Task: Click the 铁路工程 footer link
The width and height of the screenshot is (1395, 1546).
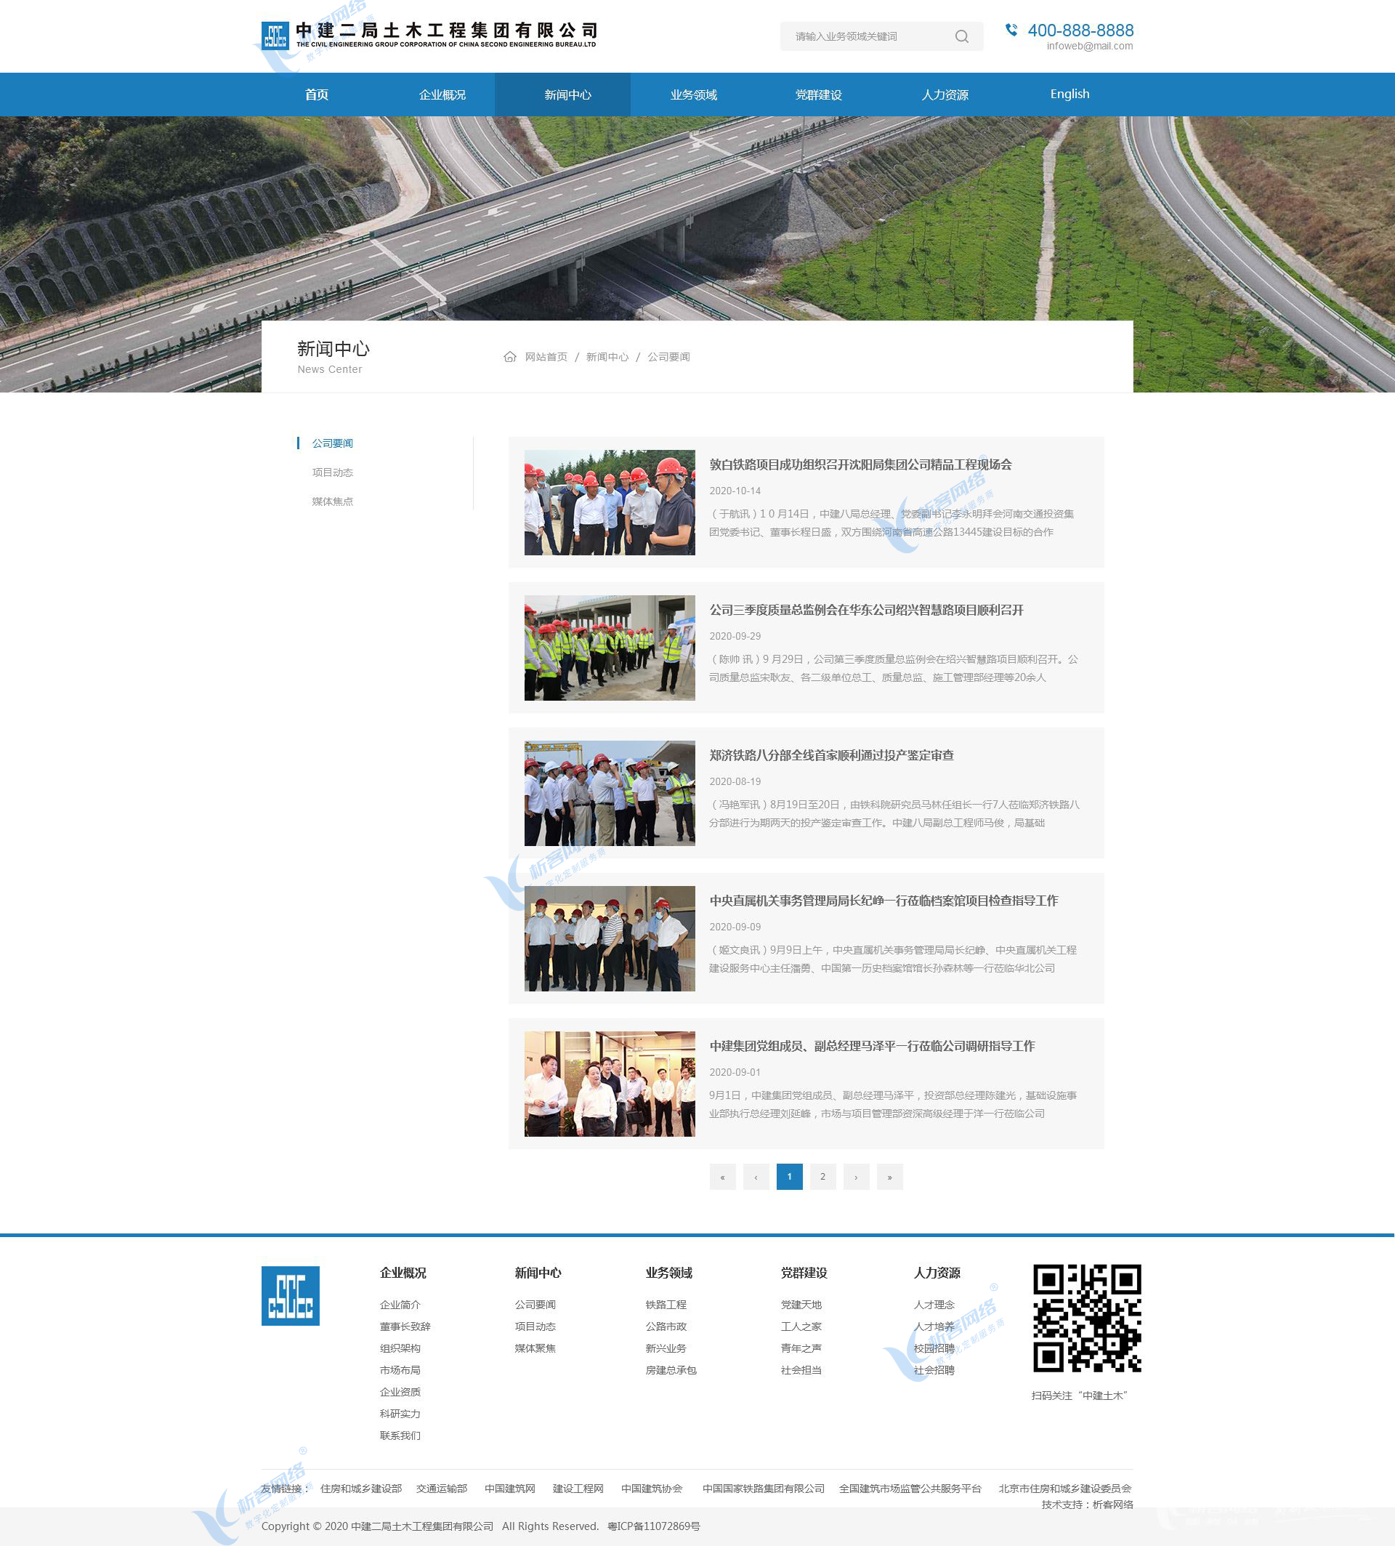Action: [x=666, y=1305]
